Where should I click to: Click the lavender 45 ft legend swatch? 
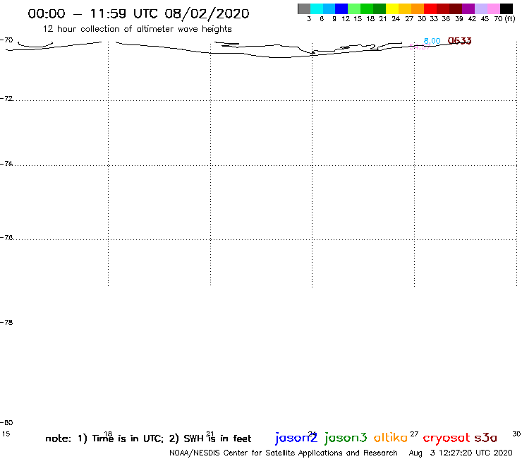click(x=481, y=8)
